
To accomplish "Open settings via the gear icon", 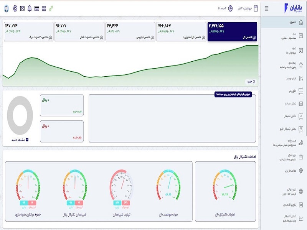I will [x=15, y=8].
